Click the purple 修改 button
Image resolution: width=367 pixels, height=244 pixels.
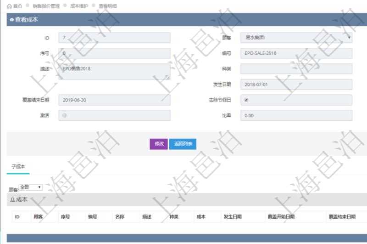coord(159,144)
